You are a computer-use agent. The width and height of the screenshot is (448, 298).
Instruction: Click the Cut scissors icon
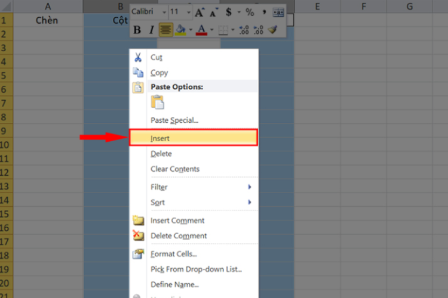[138, 57]
